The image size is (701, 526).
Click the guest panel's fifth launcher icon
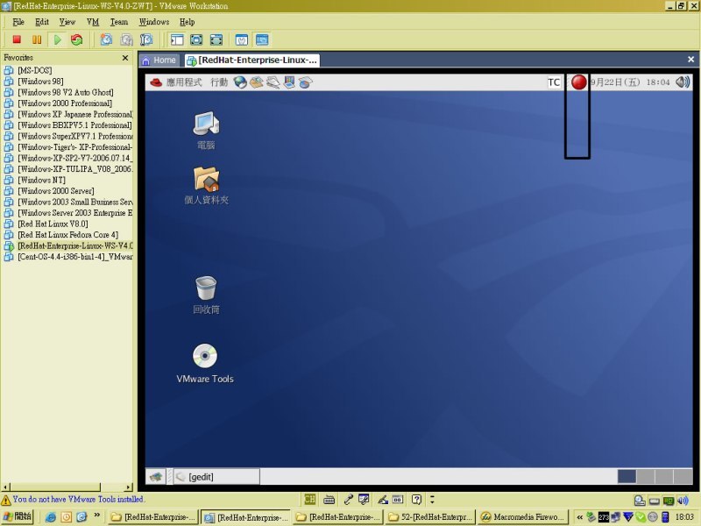[x=306, y=82]
